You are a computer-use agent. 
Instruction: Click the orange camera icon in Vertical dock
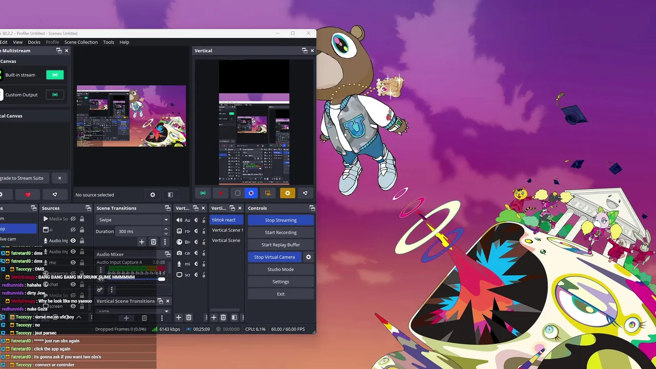tap(268, 193)
